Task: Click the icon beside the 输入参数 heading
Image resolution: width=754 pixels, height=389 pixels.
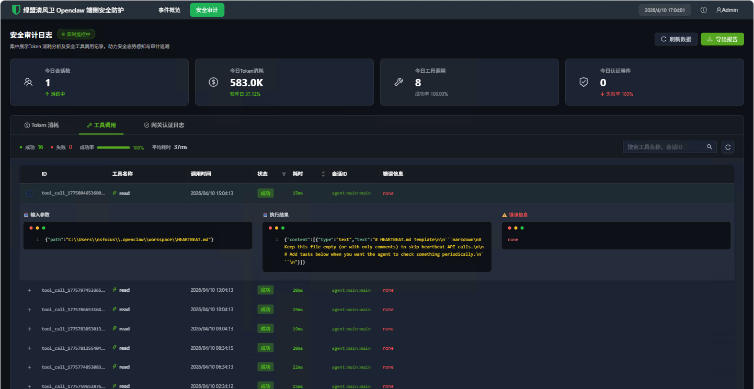Action: tap(26, 215)
